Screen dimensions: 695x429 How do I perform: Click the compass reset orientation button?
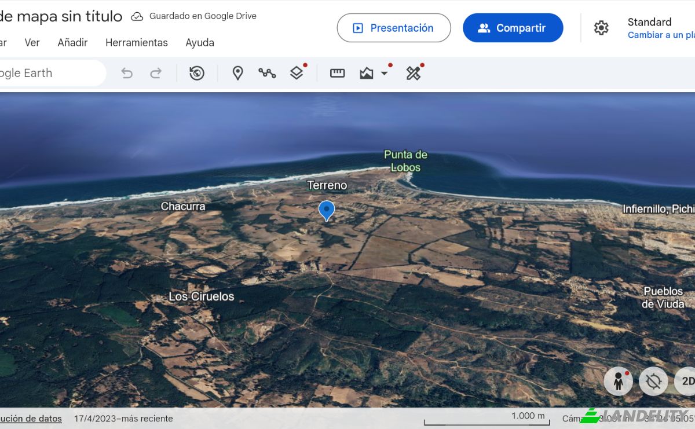point(654,382)
